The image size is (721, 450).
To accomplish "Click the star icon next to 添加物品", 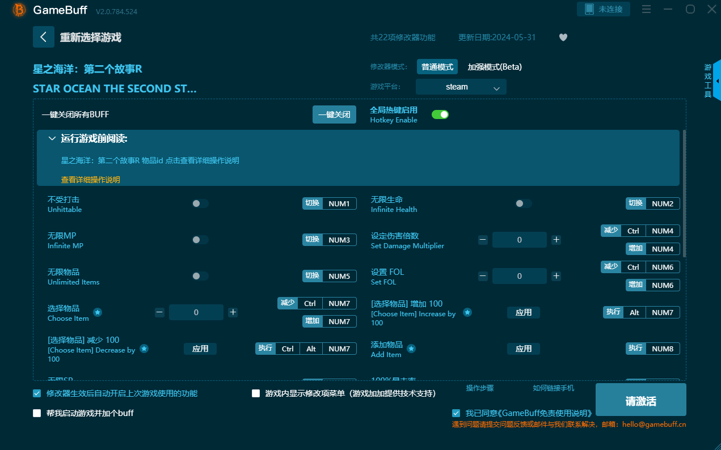I will (411, 349).
